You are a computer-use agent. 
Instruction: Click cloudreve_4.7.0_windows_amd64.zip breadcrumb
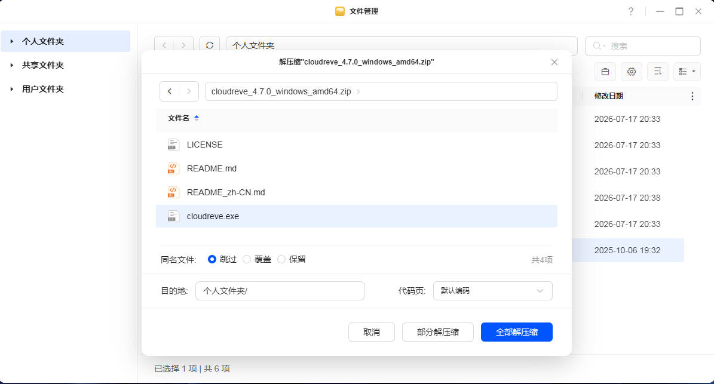pyautogui.click(x=281, y=91)
